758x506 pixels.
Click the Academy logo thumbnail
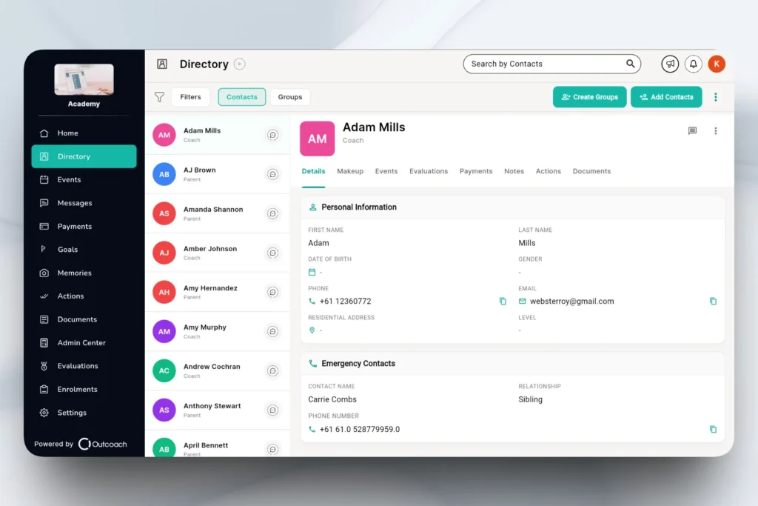pyautogui.click(x=84, y=79)
